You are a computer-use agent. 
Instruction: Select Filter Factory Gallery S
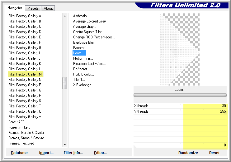25,101
